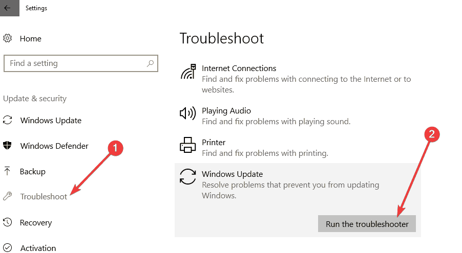Click the Windows Update sync icon in sidebar

[x=8, y=121]
